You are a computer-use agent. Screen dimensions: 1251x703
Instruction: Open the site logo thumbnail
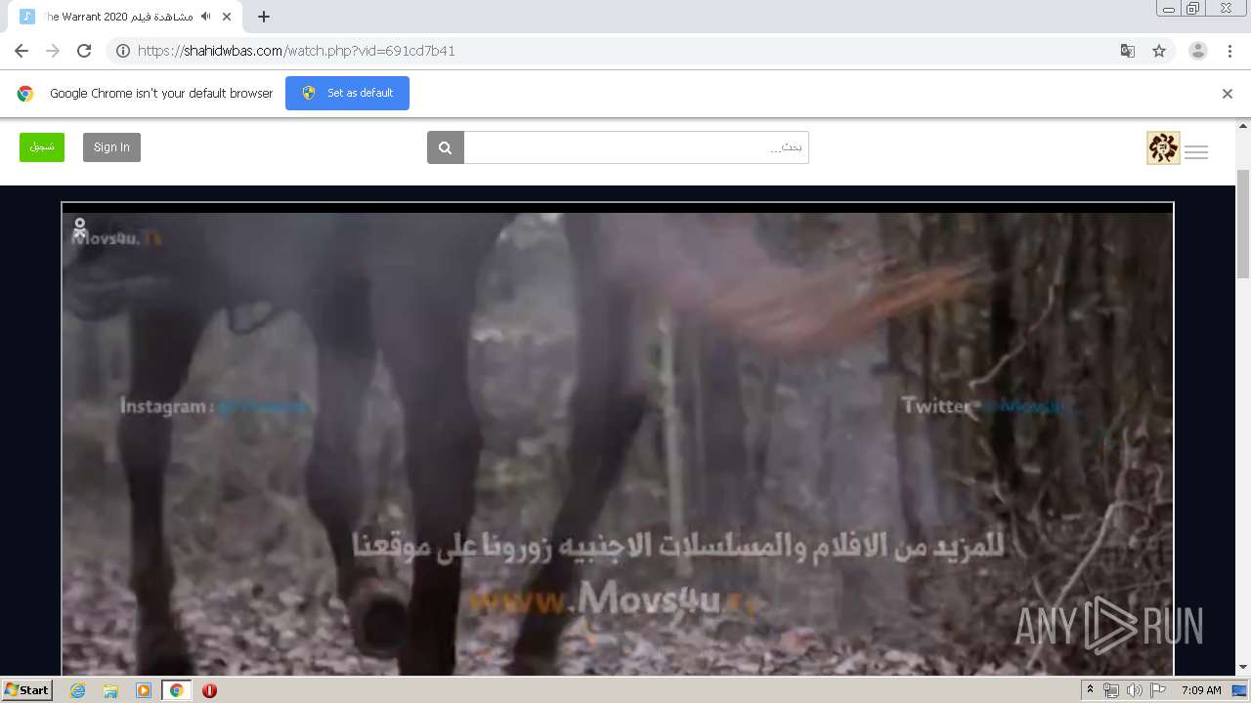(1163, 147)
